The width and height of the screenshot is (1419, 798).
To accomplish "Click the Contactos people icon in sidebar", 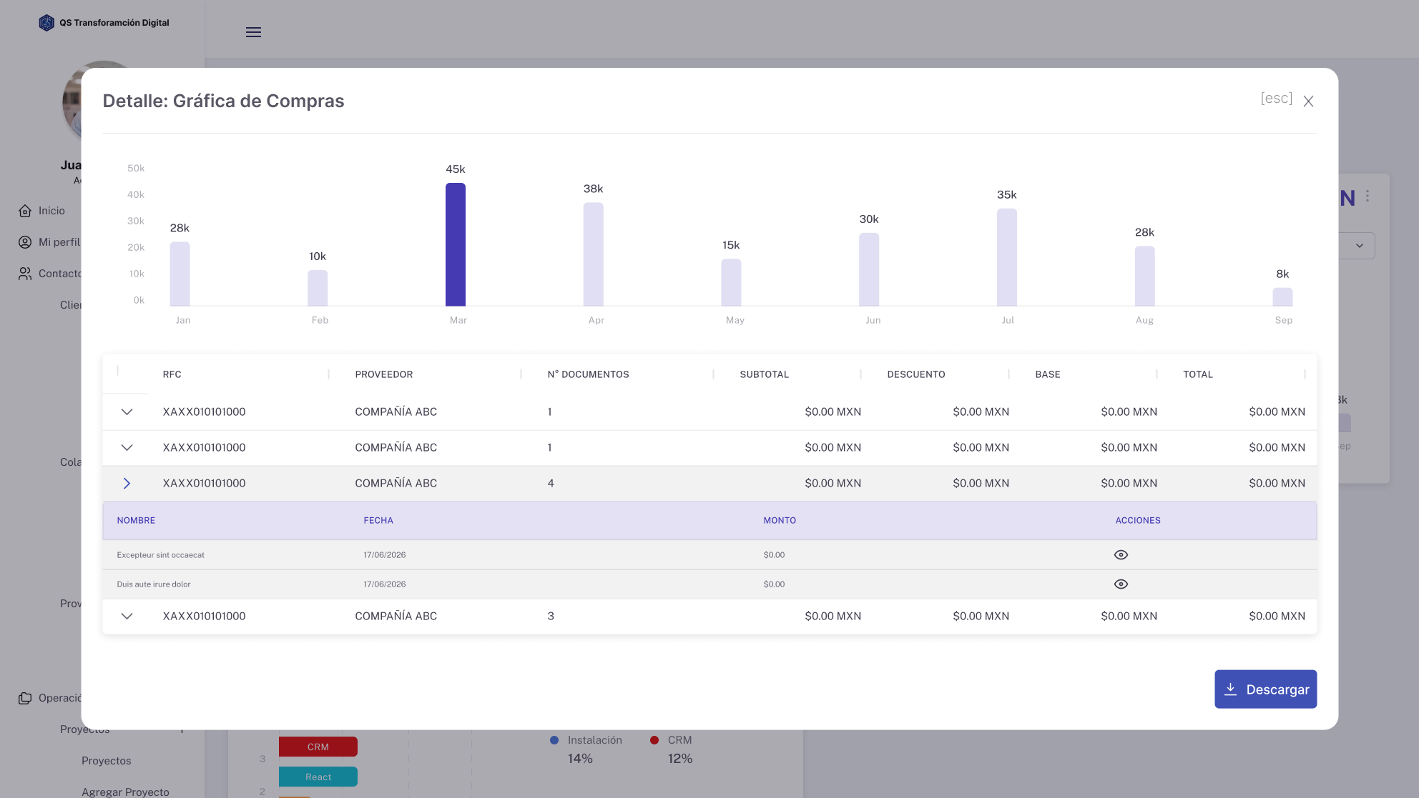I will [25, 274].
